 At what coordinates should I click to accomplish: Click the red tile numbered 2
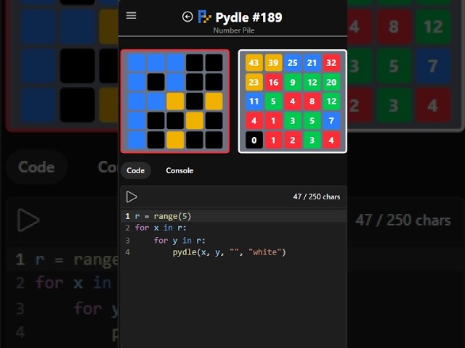pos(292,140)
